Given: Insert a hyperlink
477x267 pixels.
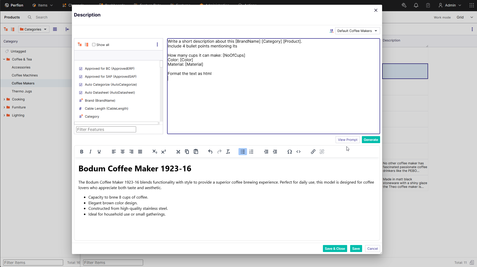Looking at the screenshot, I should coord(313,152).
